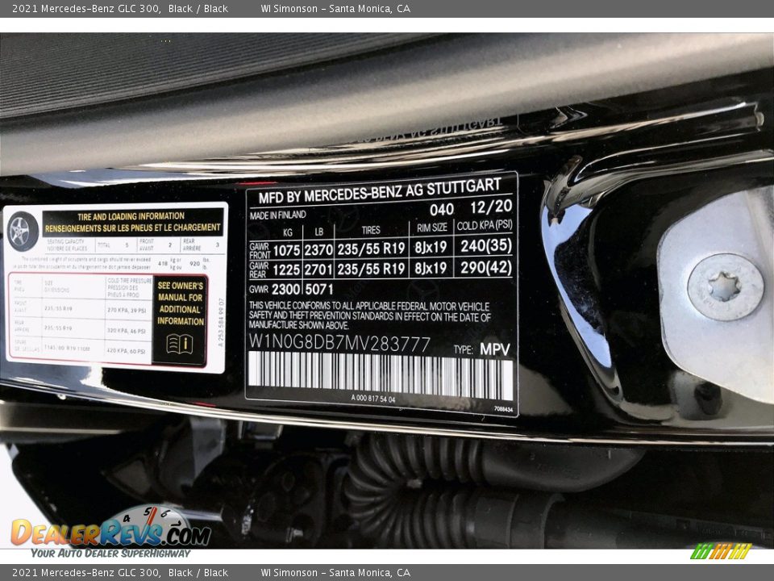The image size is (774, 581).
Task: Click 420 KPA, 60 PSI spare pressure
Action: coord(127,351)
